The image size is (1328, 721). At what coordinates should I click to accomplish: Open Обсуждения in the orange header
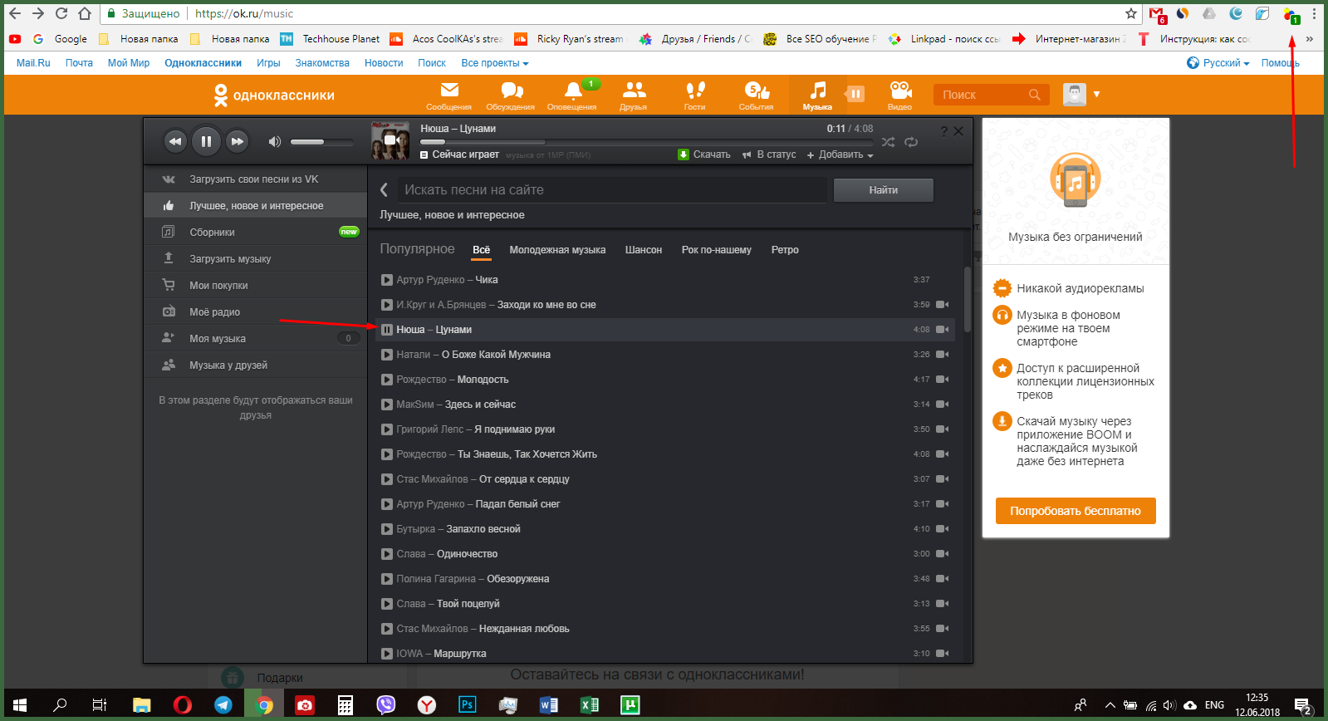pyautogui.click(x=511, y=96)
